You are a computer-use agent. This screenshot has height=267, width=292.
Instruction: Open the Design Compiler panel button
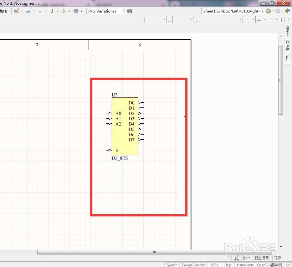tap(194, 265)
